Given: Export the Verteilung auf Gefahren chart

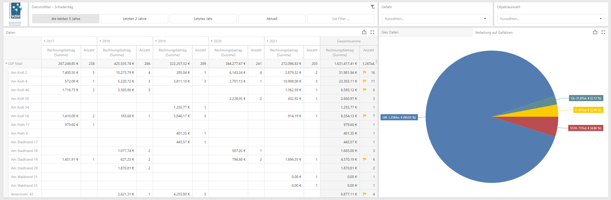Looking at the screenshot, I should (595, 32).
